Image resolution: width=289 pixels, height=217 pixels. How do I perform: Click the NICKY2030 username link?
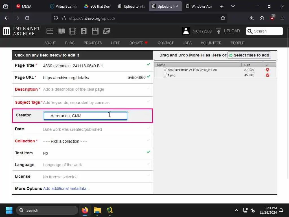202,31
